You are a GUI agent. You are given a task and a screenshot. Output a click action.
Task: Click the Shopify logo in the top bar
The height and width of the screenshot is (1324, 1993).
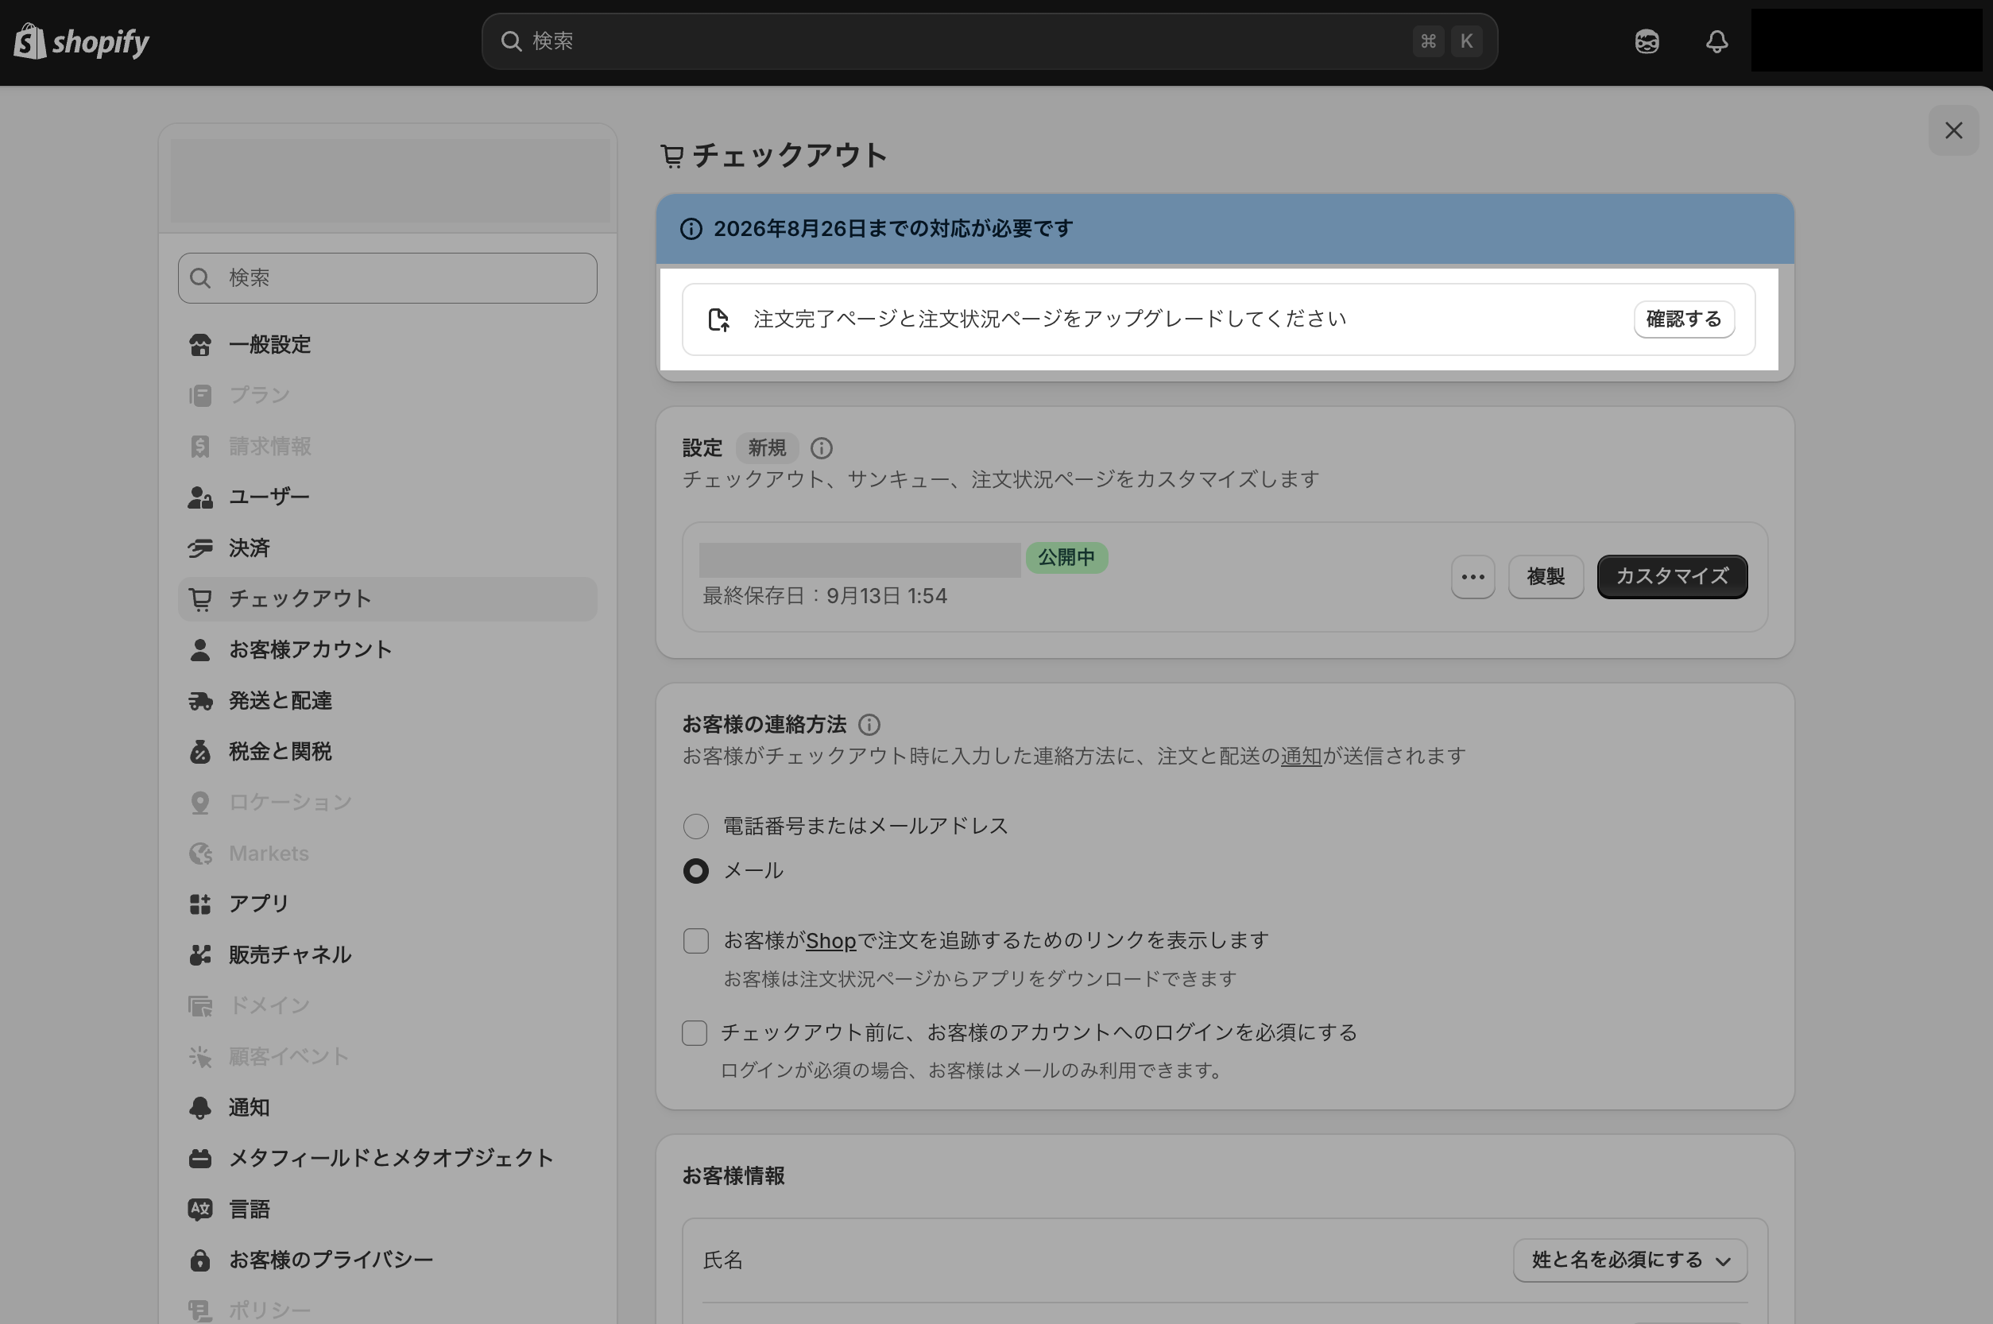[x=82, y=41]
